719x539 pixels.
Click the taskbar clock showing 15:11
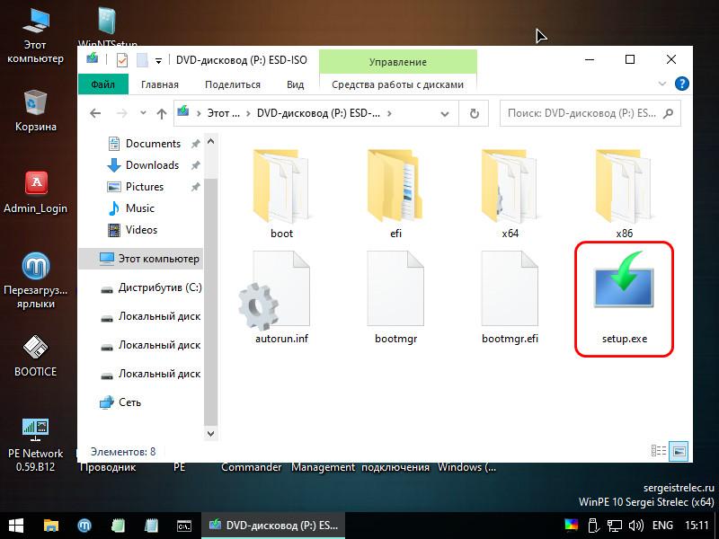click(697, 526)
